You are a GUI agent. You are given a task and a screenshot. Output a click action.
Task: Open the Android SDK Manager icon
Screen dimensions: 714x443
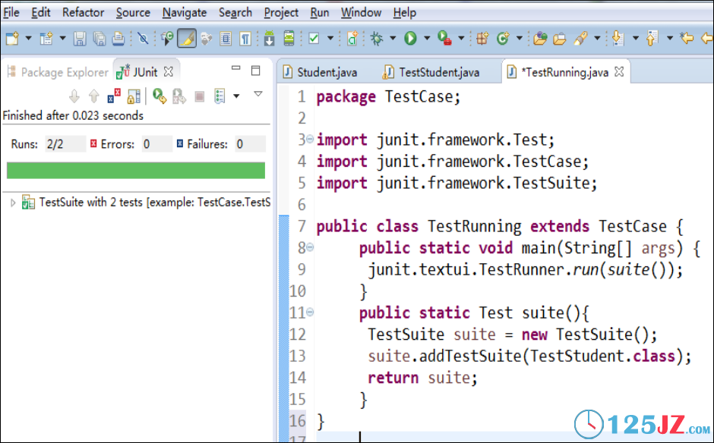[x=269, y=38]
